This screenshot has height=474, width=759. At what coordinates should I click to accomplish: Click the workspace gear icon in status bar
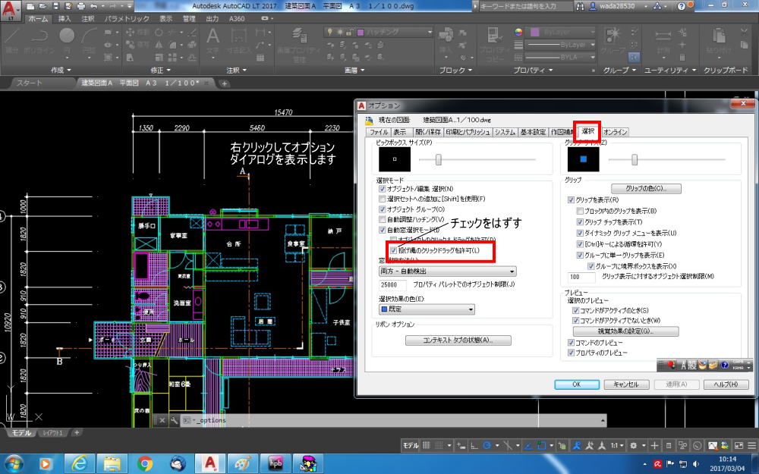633,445
